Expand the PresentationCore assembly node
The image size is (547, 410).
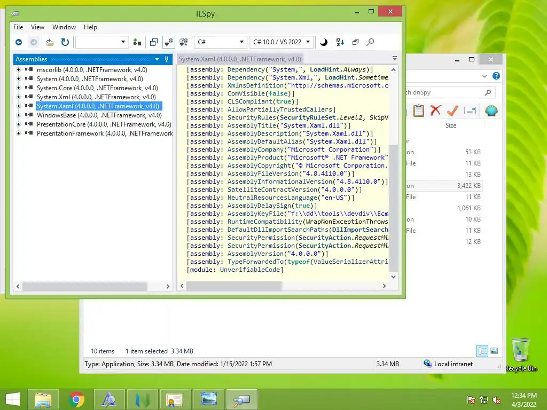[x=19, y=124]
